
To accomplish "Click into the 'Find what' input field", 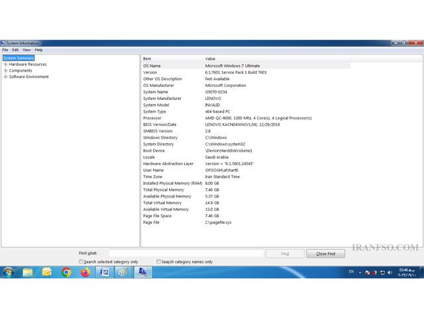I will [186, 253].
